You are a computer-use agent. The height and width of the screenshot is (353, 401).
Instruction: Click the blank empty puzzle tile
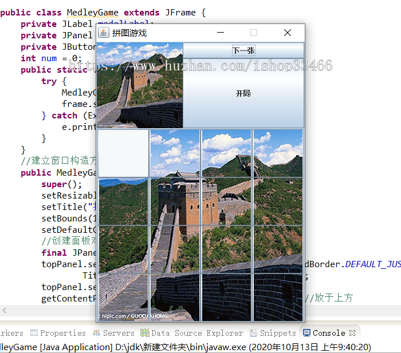point(123,153)
